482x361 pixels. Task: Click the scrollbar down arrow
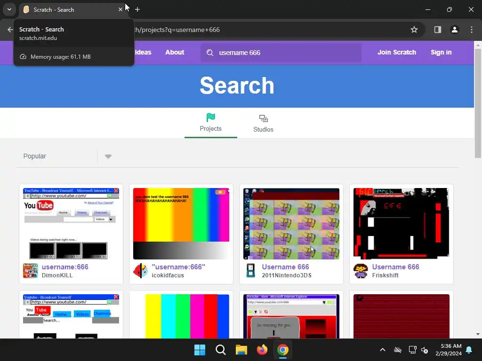(x=478, y=334)
